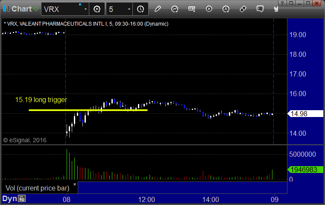Viewport: 325px width, 205px height.
Task: Click the Twitter bird icon
Action: coord(276,9)
